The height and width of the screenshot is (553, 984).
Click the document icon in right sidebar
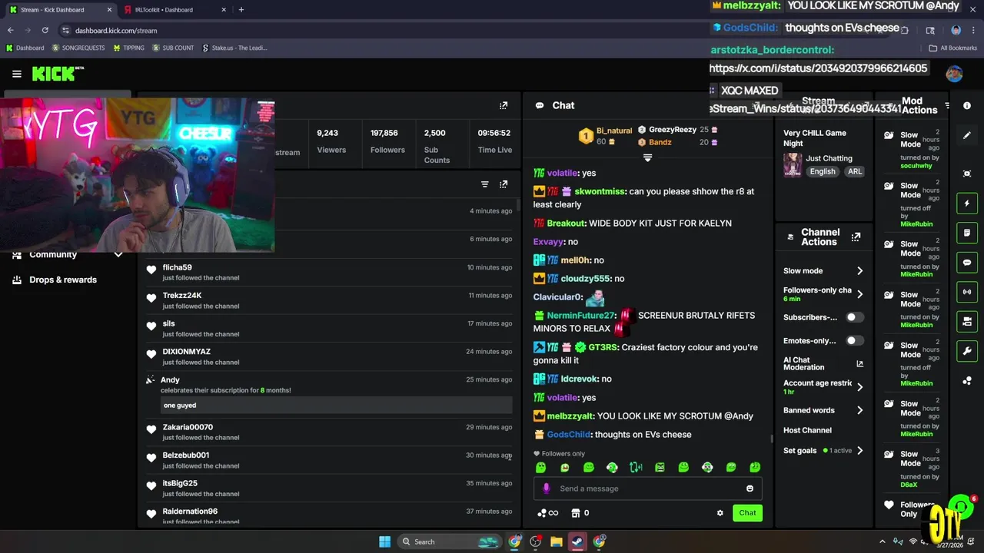coord(967,233)
